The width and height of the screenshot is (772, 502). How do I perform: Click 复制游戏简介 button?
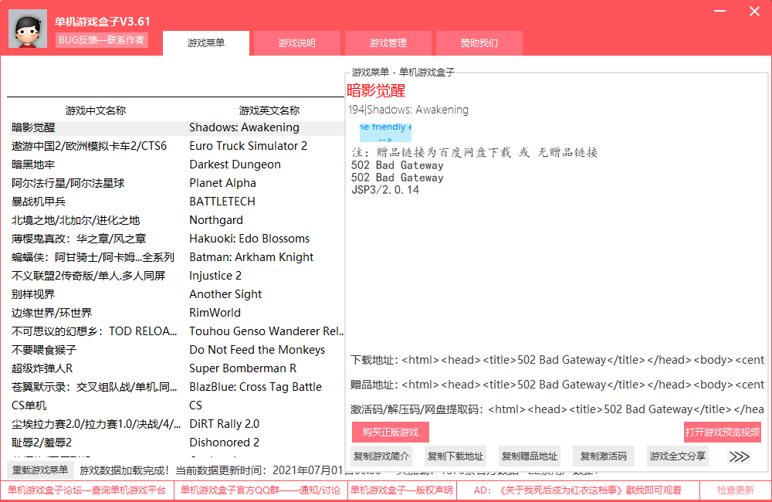pyautogui.click(x=381, y=456)
